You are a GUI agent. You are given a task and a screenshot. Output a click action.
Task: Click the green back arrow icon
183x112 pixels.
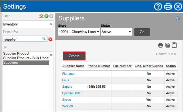click(x=46, y=16)
